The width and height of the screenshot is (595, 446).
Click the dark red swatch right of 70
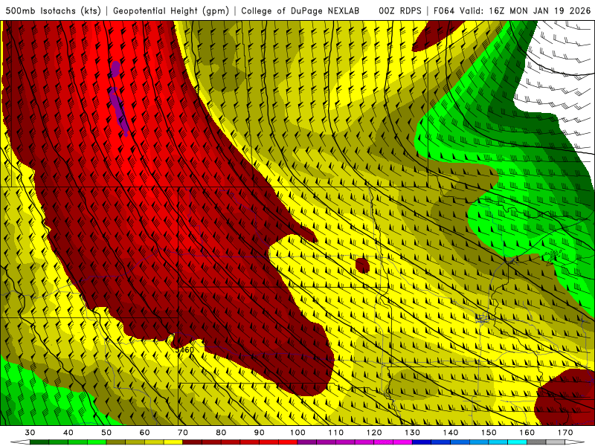[x=193, y=442]
